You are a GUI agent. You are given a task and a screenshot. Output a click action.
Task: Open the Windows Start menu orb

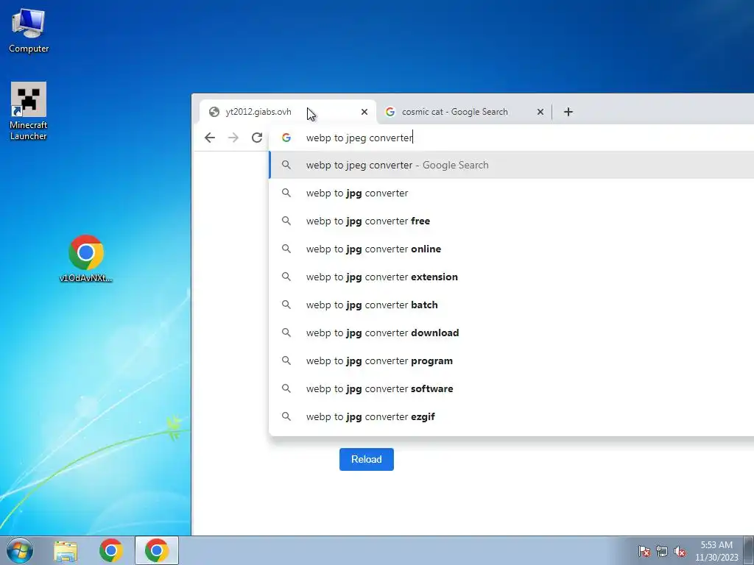[x=20, y=550]
